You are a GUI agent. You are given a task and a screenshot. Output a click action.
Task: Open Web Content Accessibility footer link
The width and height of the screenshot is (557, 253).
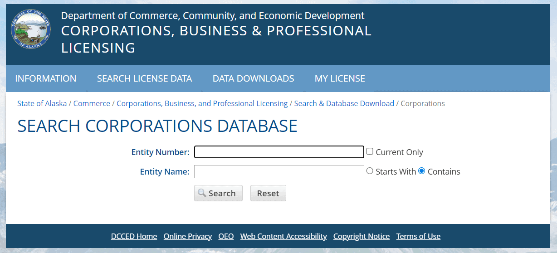coord(283,236)
